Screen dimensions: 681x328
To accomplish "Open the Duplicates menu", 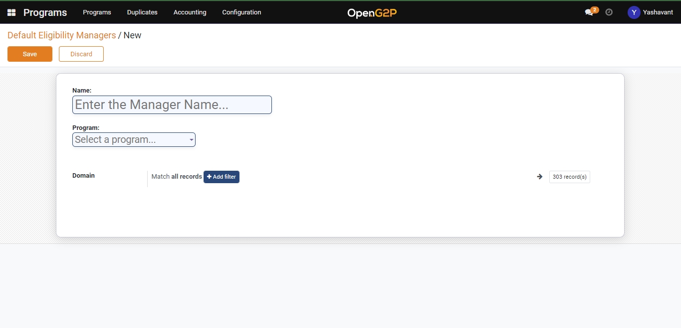I will [x=142, y=12].
